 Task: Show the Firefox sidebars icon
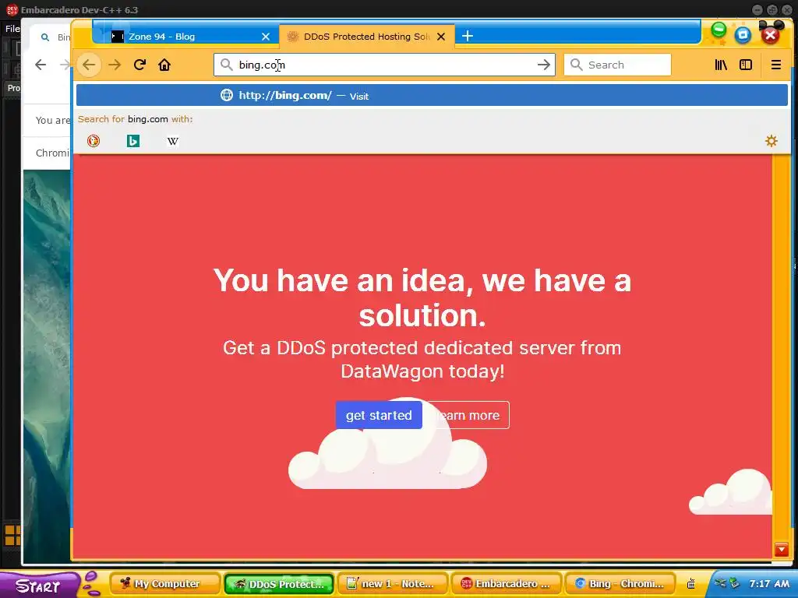tap(746, 65)
